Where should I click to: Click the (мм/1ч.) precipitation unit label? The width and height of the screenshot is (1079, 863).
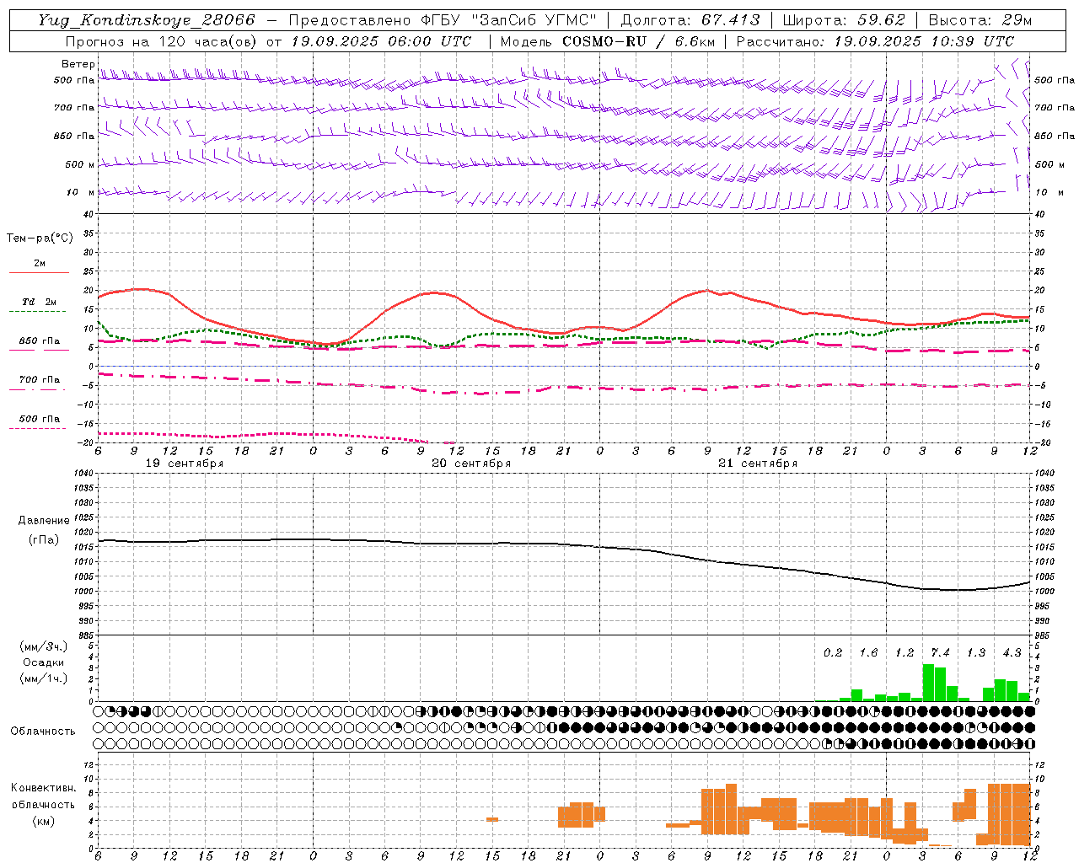(44, 678)
